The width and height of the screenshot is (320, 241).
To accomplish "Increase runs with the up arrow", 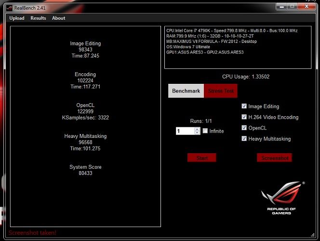I will 197,129.
